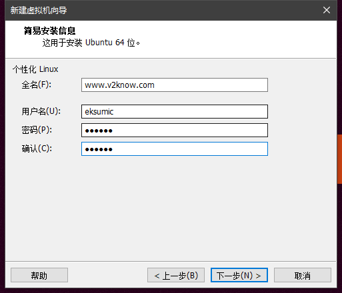Close the 新建虚拟机向导 dialog
This screenshot has height=293, width=342.
(x=327, y=10)
